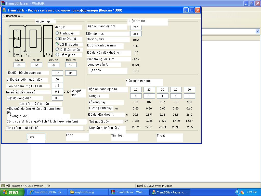Screen dimensions: 261x196
Task: Choose the 'lõi chữ U' core option
Action: (x=57, y=39)
